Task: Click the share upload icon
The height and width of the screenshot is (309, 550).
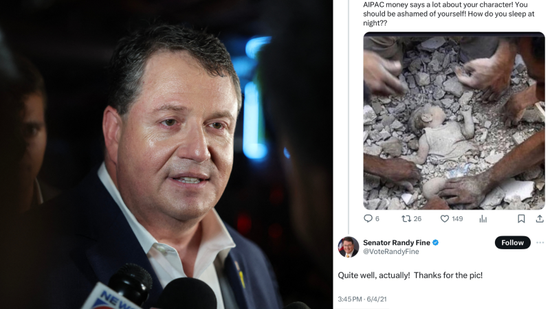Action: point(540,219)
